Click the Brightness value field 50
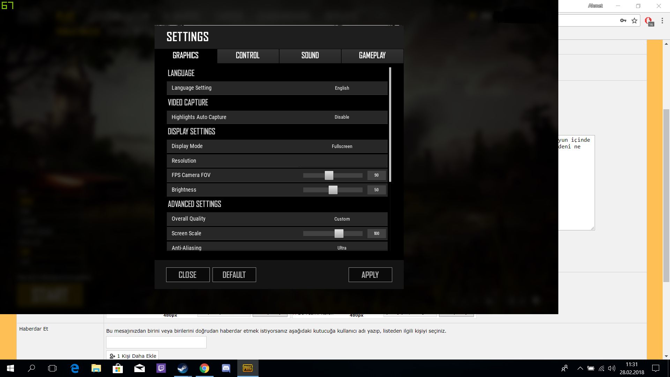The image size is (670, 377). point(377,190)
